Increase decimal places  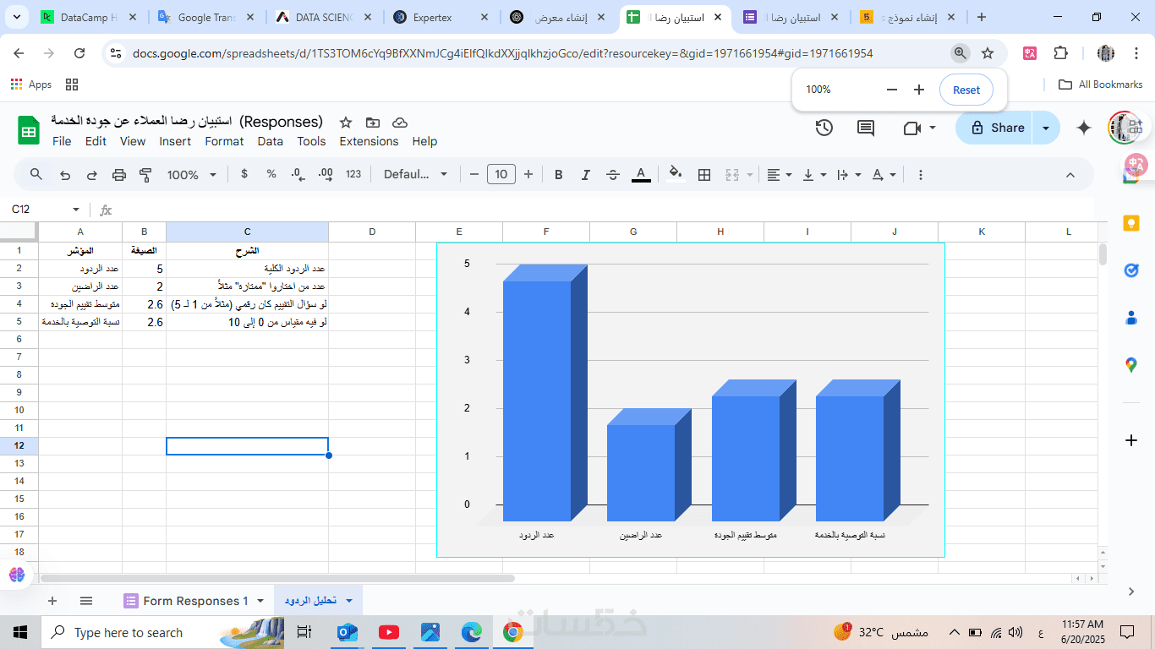[x=326, y=174]
